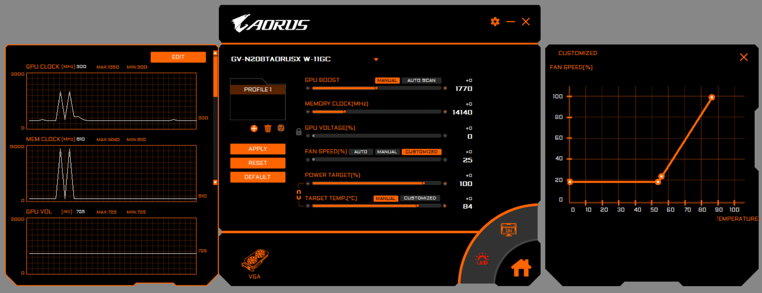Increase Memory Clock with plus button
The height and width of the screenshot is (293, 762).
pyautogui.click(x=445, y=112)
